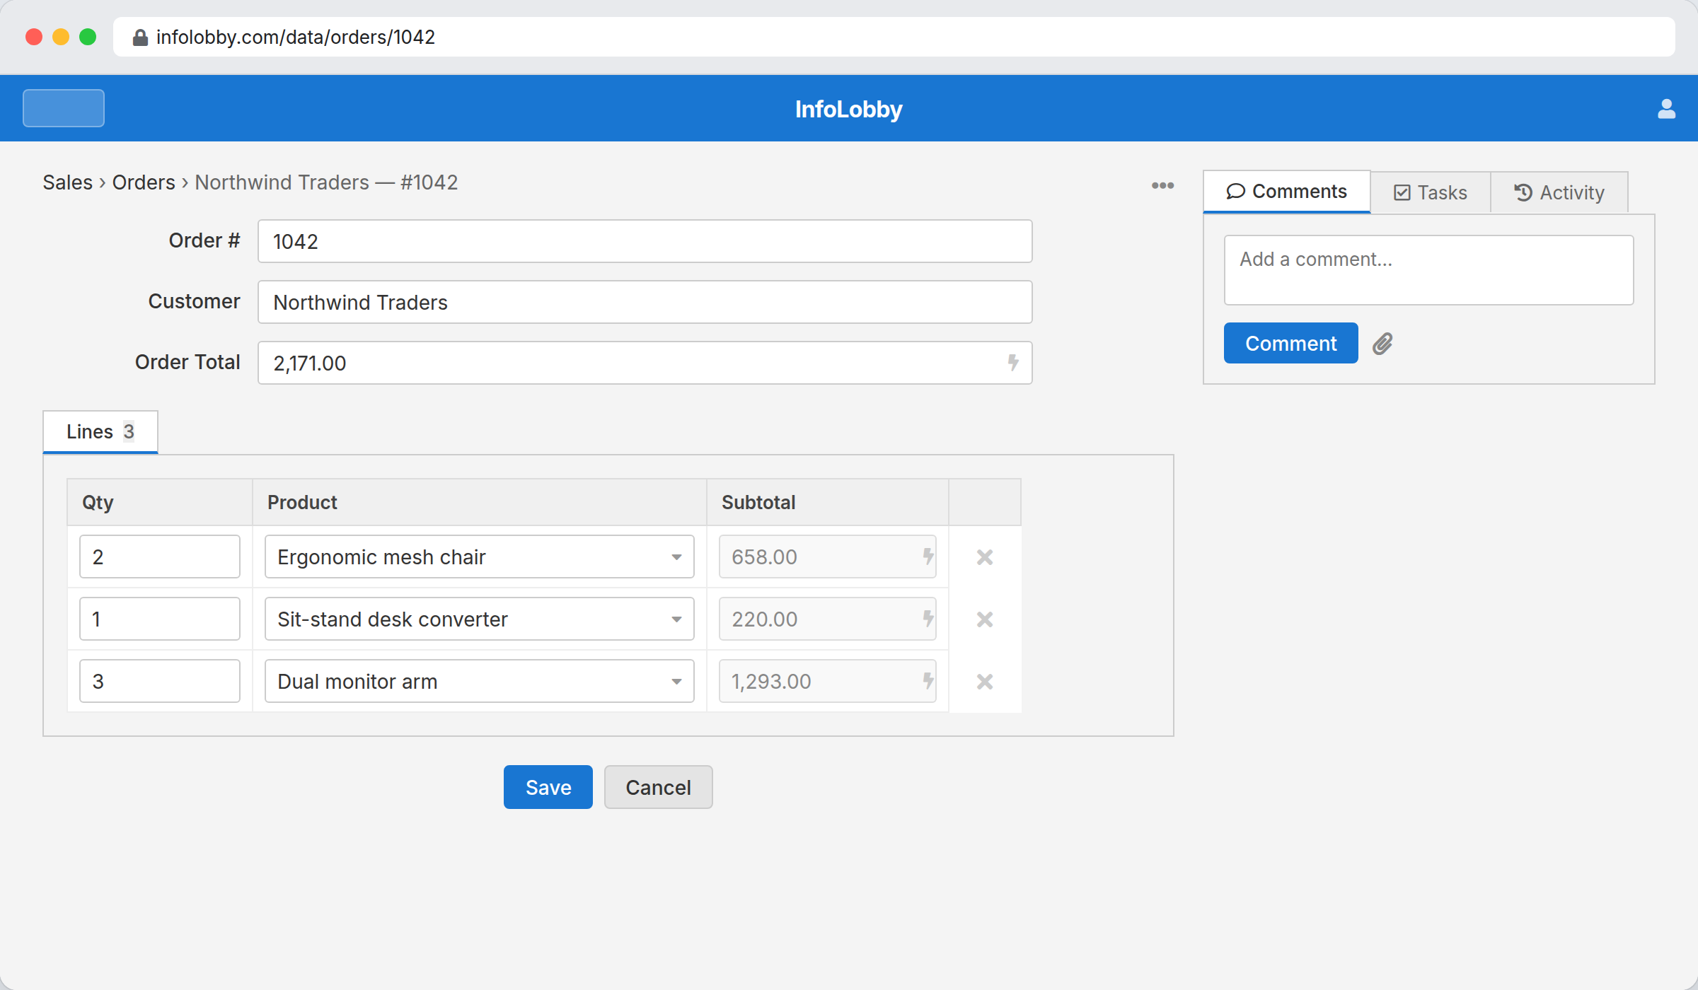Focus the Order # field
The image size is (1698, 990).
pyautogui.click(x=645, y=241)
